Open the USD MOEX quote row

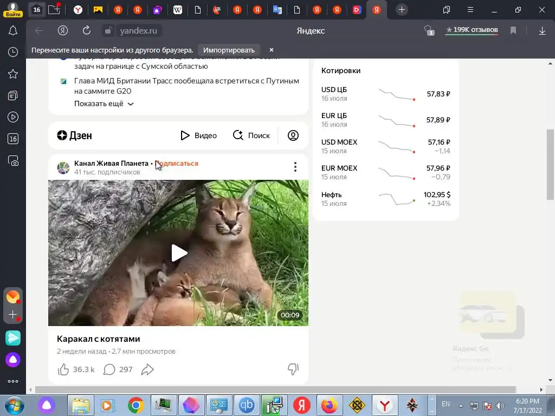pyautogui.click(x=386, y=146)
